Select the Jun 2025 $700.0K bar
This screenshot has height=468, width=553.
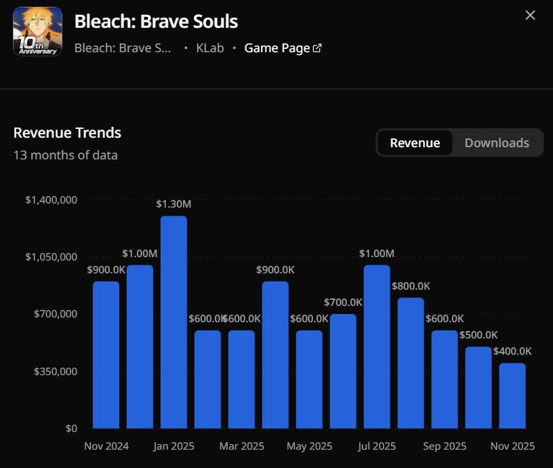[x=343, y=371]
